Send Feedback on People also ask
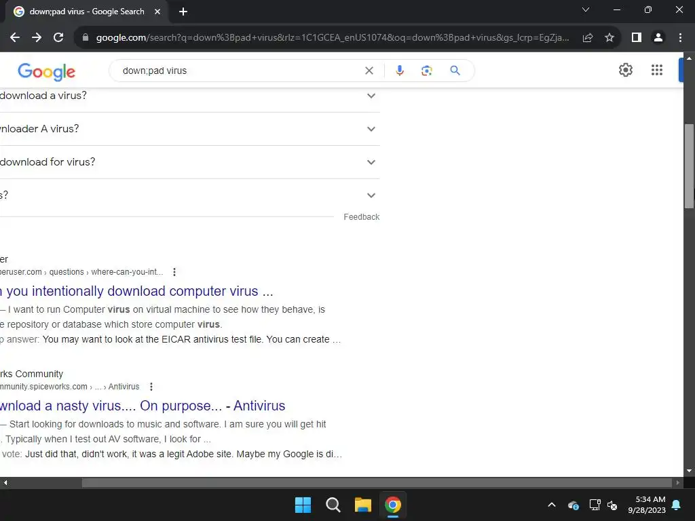This screenshot has height=521, width=695. (x=361, y=217)
